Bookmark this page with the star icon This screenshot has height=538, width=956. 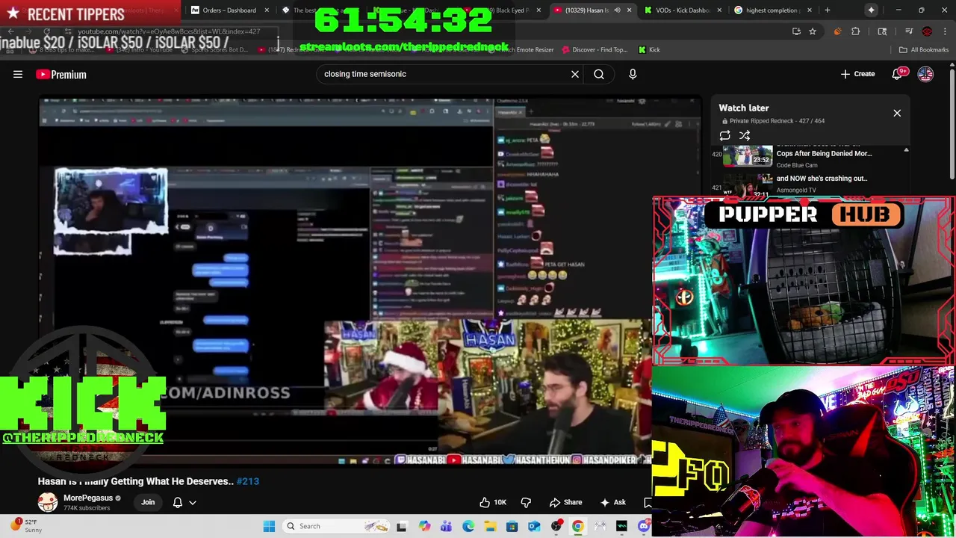point(813,31)
